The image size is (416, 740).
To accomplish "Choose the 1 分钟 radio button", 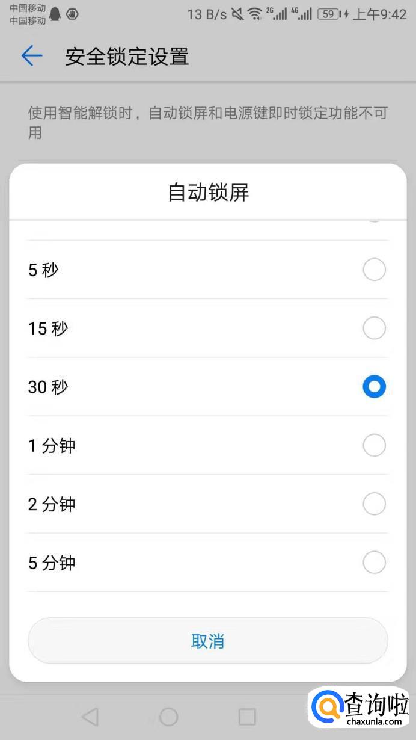I will tap(374, 446).
